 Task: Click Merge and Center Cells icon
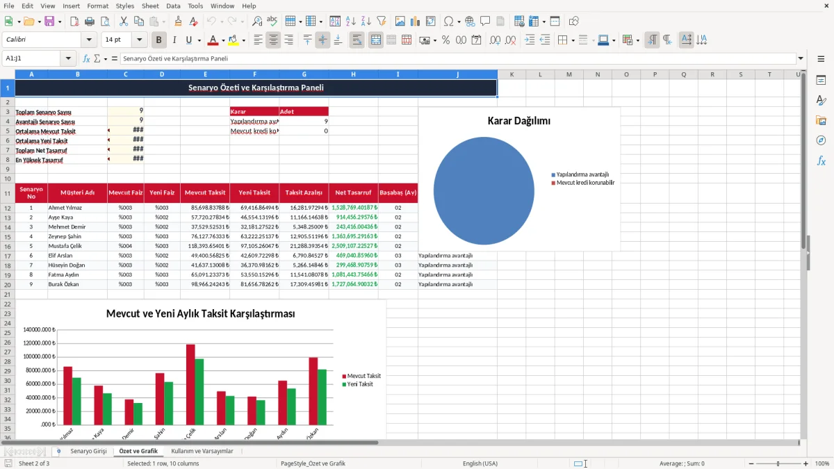click(376, 40)
